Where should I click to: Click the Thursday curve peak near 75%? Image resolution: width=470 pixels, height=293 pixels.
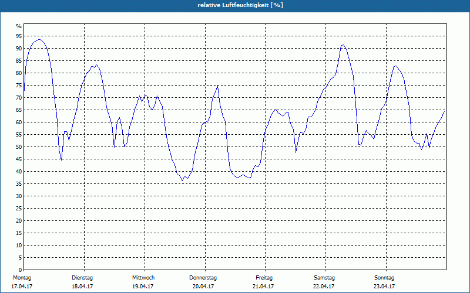tap(217, 86)
